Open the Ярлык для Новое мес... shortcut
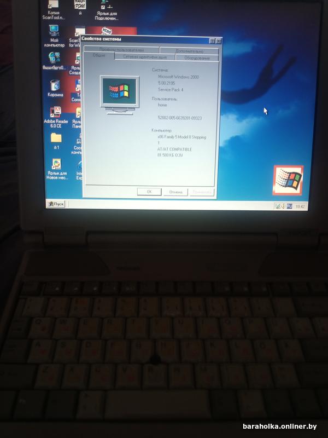The width and height of the screenshot is (328, 438). pos(57,169)
